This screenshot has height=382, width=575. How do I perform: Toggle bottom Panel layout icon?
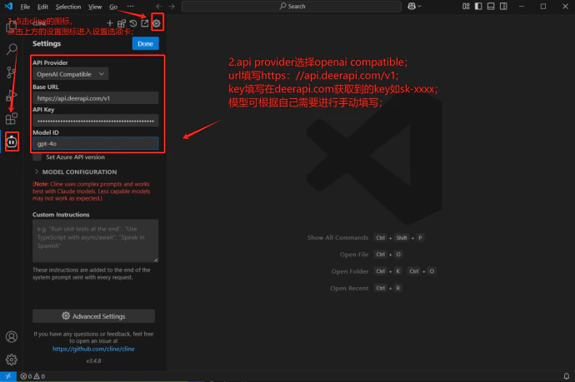pyautogui.click(x=491, y=6)
